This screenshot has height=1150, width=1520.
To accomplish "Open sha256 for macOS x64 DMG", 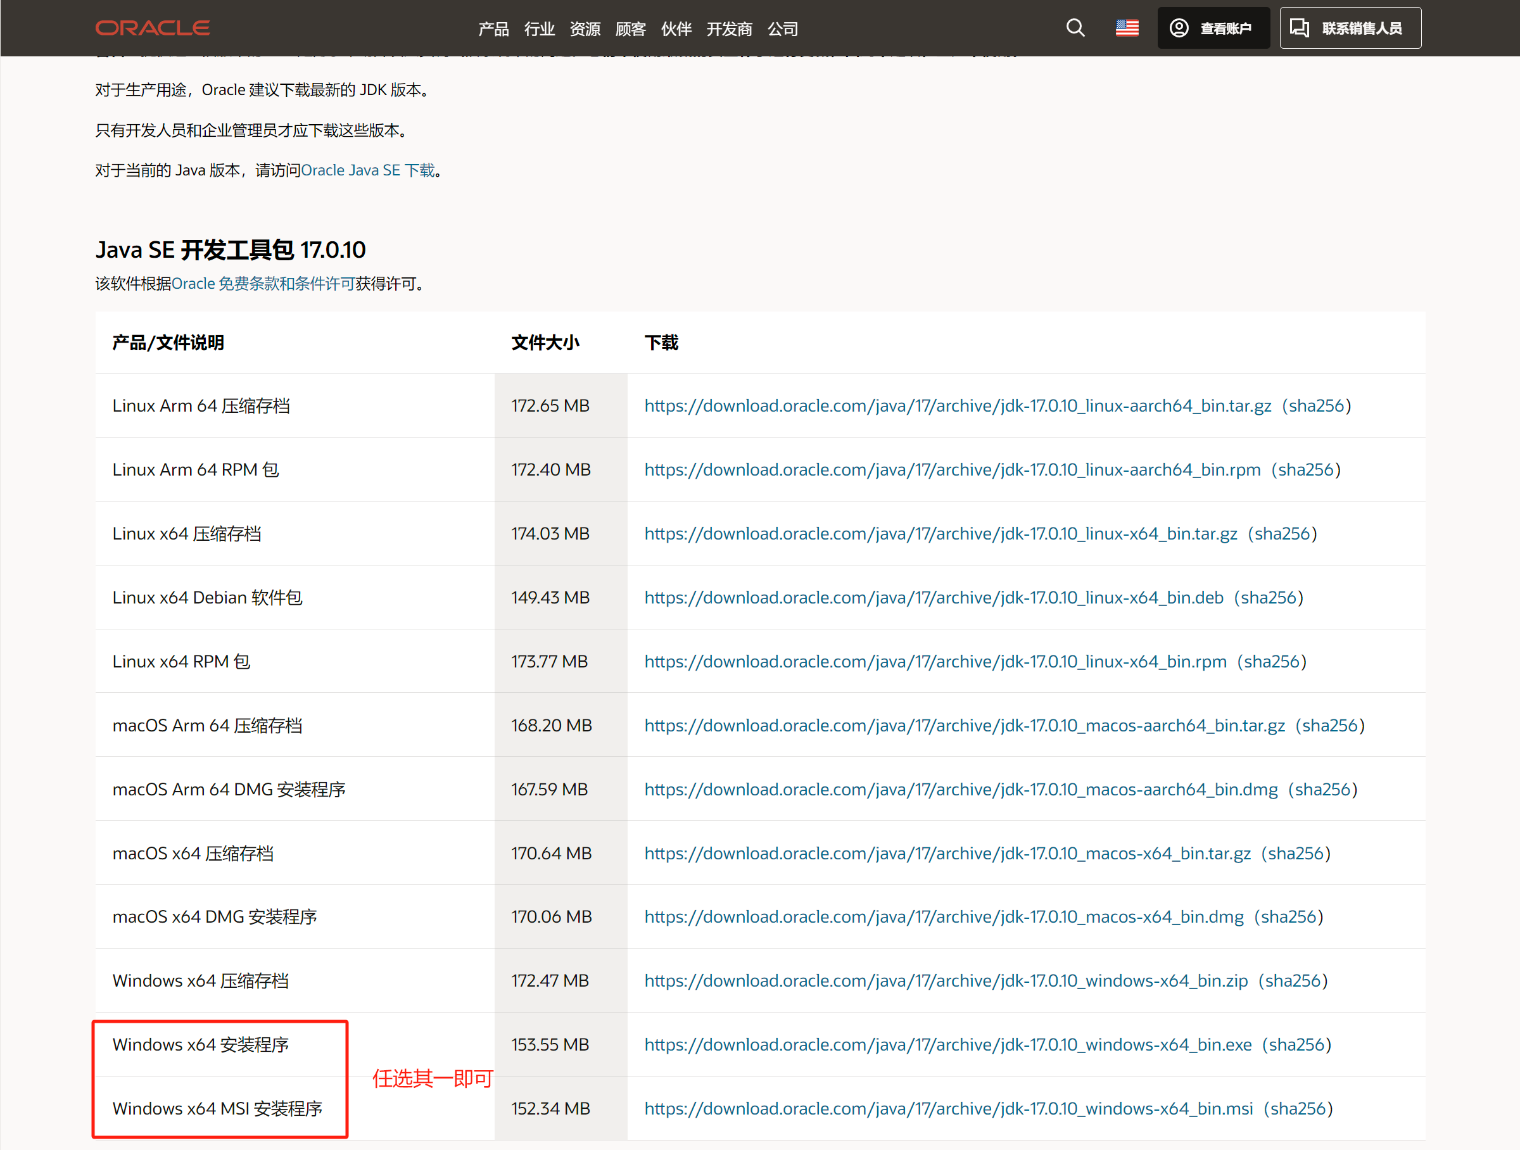I will point(1288,916).
